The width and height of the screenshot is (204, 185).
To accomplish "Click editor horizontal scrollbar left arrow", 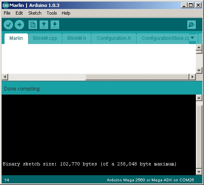I will point(5,77).
